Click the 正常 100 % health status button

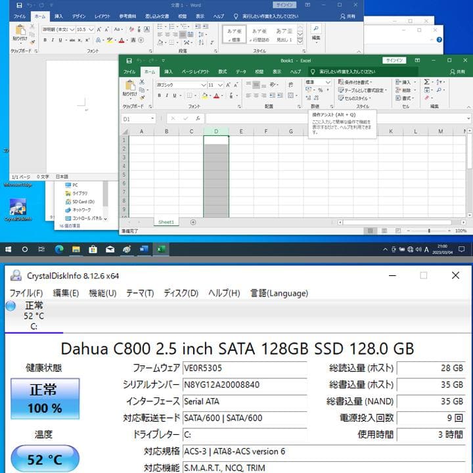(x=45, y=399)
